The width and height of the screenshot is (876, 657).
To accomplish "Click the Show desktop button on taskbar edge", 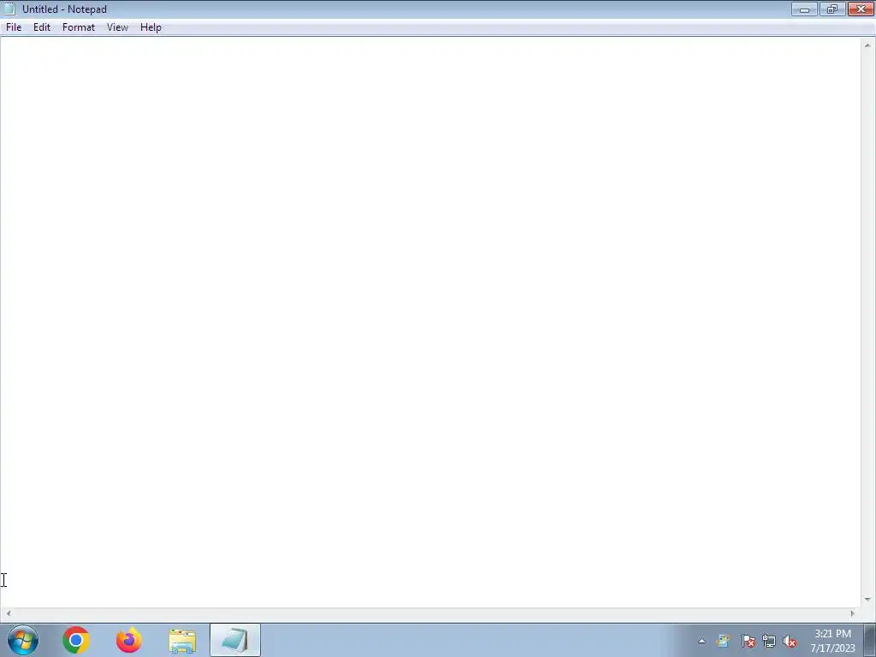I will tap(869, 640).
